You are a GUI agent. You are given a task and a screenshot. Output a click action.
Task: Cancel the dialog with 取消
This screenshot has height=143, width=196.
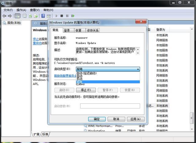click(116, 119)
